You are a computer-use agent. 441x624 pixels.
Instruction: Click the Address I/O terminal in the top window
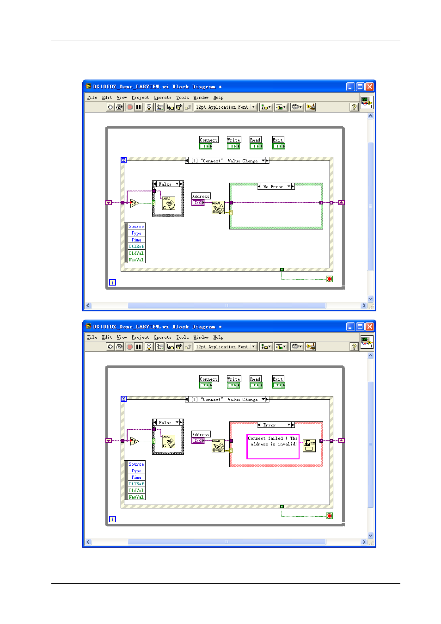pos(198,203)
